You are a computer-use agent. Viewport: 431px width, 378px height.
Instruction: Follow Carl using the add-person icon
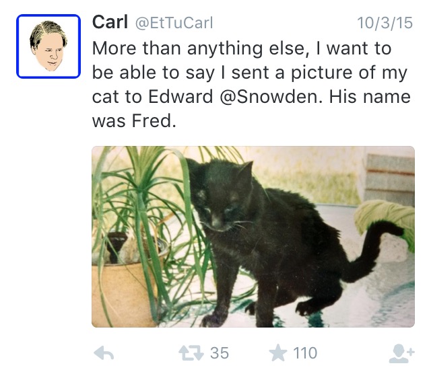(x=402, y=353)
